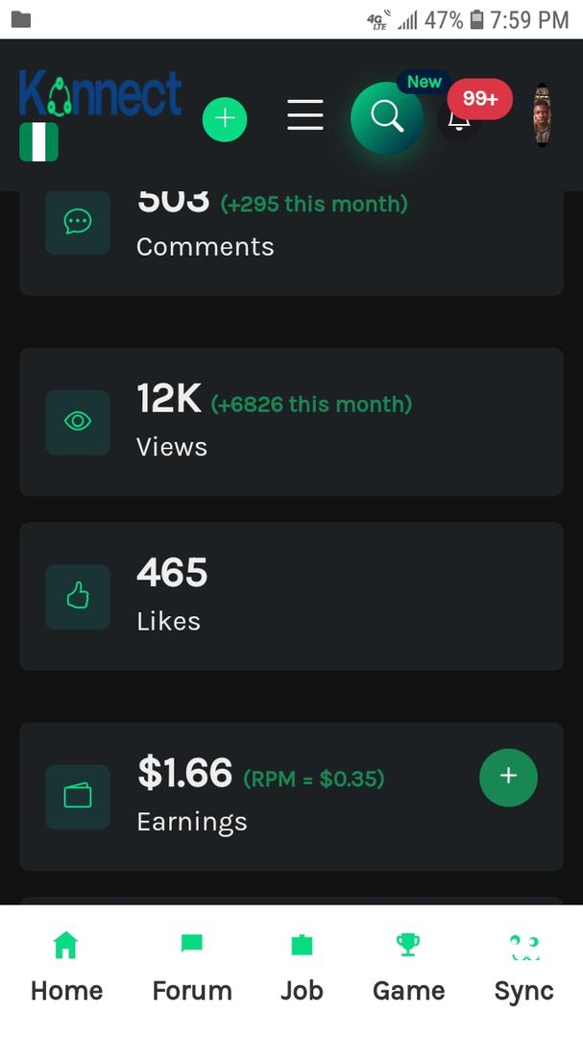Tap the 99+ notification badge
This screenshot has width=583, height=1038.
478,98
